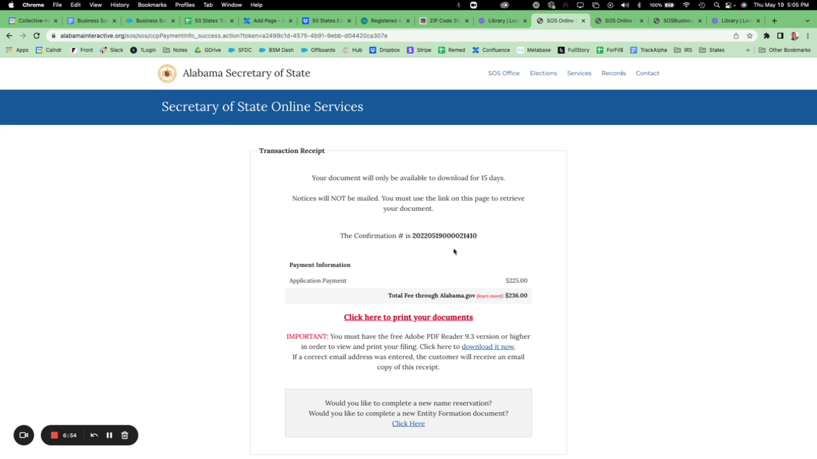Open the Confluence bookmark
Screen dimensions: 817x459
pyautogui.click(x=491, y=50)
